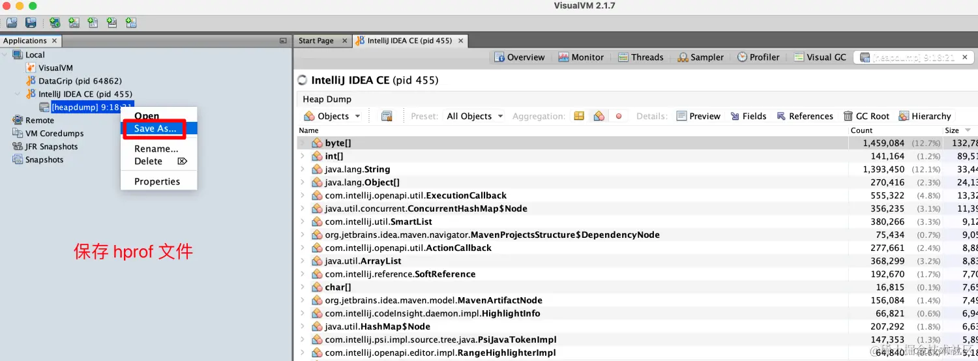Open the Monitor tab
The height and width of the screenshot is (361, 978).
[x=581, y=57]
